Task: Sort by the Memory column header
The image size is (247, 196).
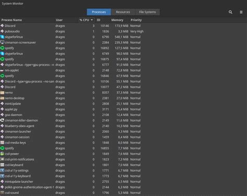Action: tap(117, 20)
